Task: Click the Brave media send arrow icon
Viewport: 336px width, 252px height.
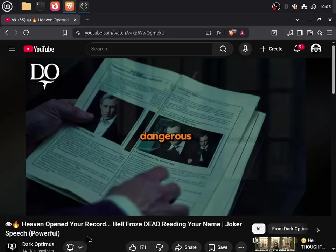Action: tap(219, 33)
